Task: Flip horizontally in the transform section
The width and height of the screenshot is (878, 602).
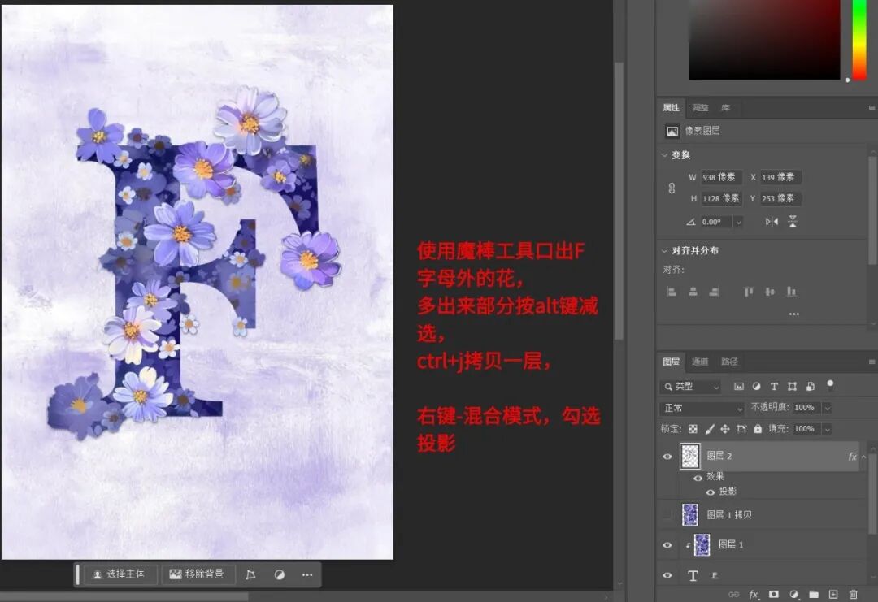Action: coord(772,222)
